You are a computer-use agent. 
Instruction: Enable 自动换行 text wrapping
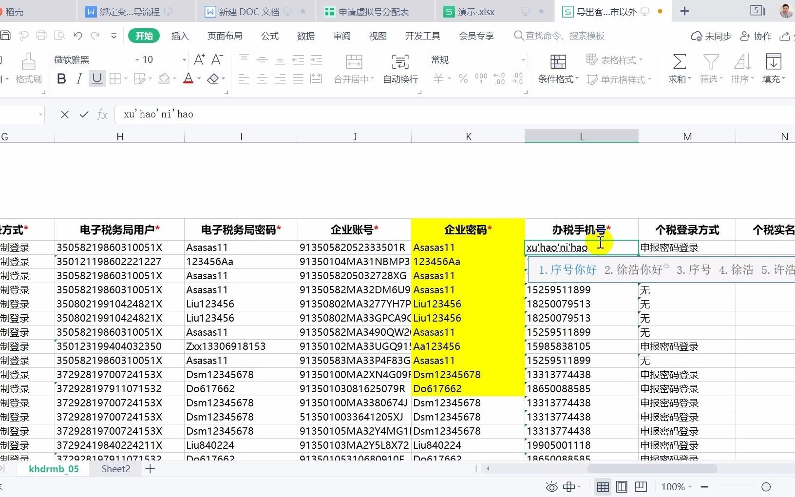[x=399, y=68]
